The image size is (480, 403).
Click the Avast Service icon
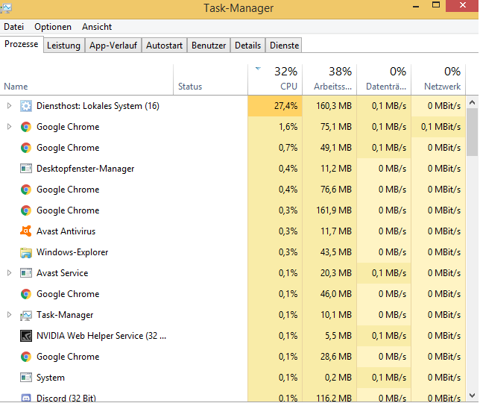(26, 273)
